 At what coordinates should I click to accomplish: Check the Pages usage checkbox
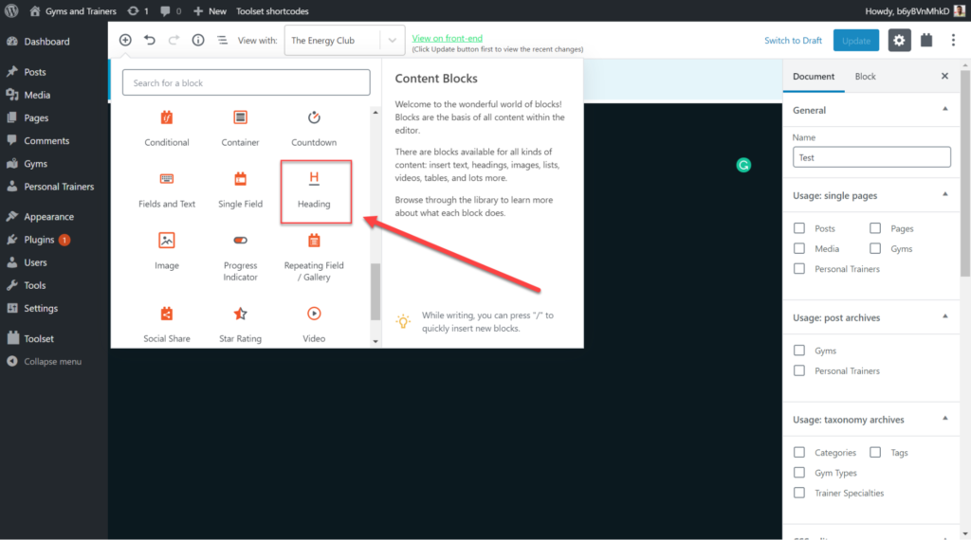[x=875, y=228]
